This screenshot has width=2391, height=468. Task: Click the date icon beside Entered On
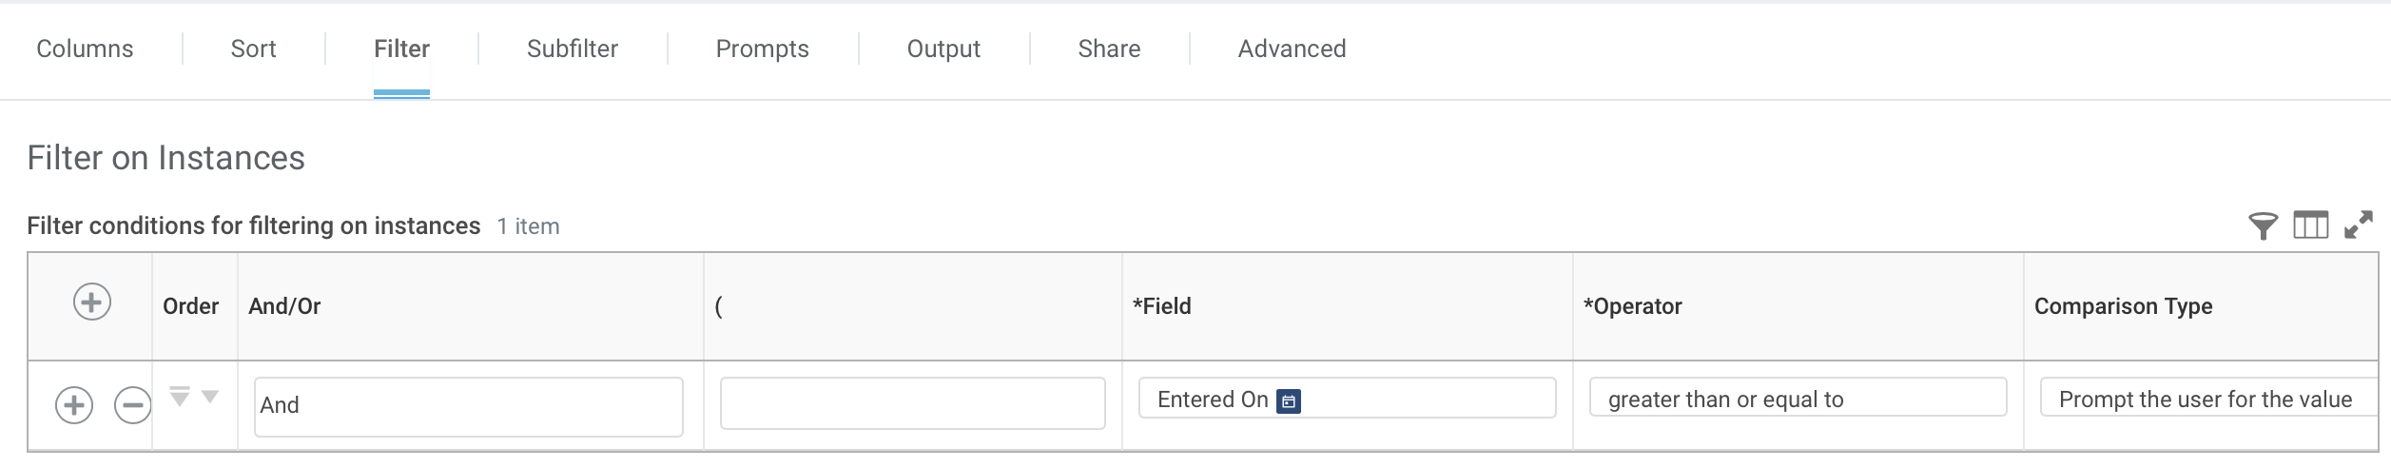1289,401
